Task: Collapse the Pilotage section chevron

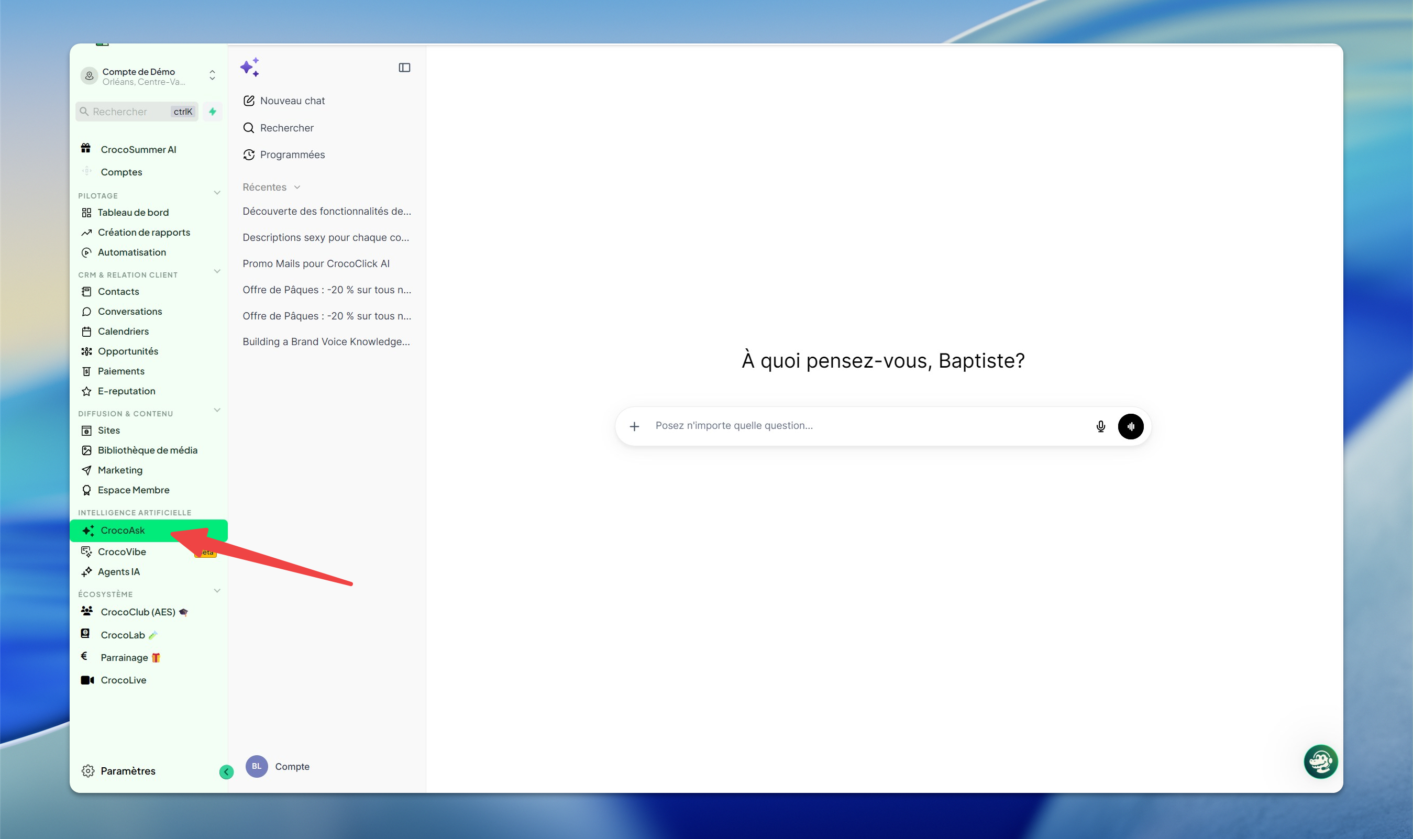Action: pos(217,193)
